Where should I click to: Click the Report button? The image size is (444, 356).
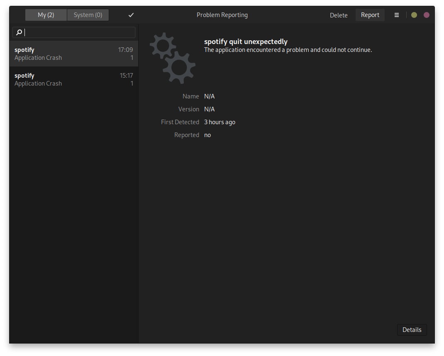[x=370, y=15]
